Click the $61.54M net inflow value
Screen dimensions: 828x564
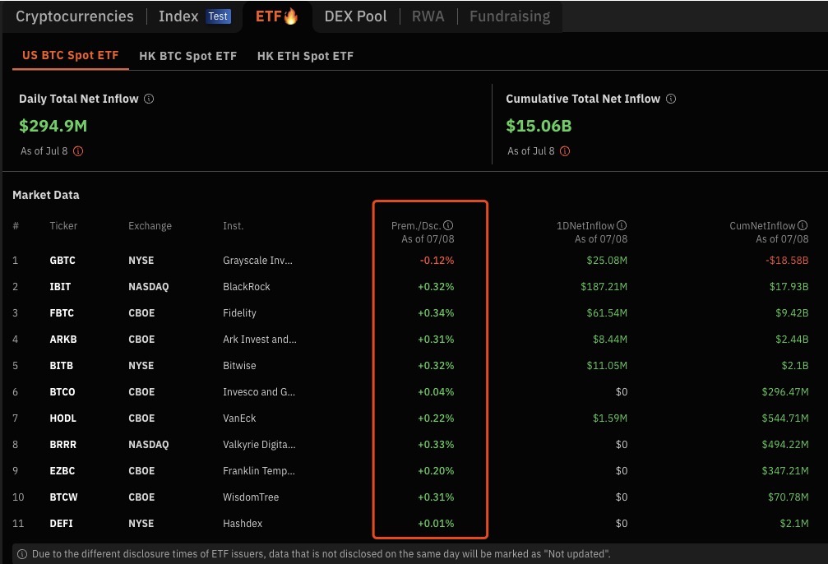(608, 313)
